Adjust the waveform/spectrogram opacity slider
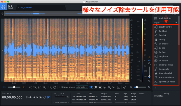The width and height of the screenshot is (181, 106). (x=14, y=87)
